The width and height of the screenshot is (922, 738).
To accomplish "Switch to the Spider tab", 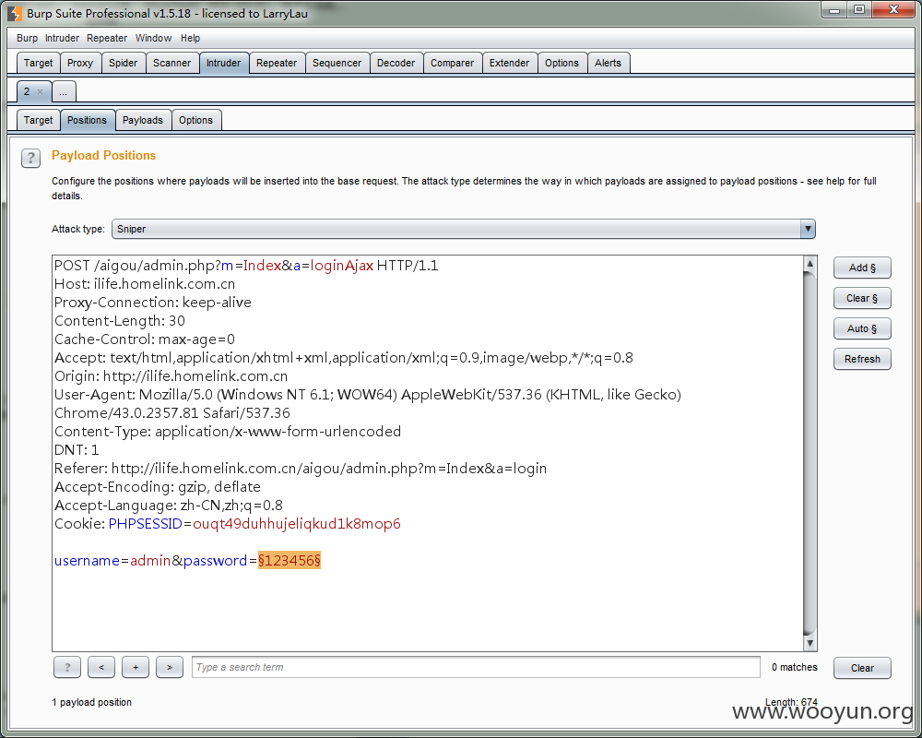I will pos(123,63).
